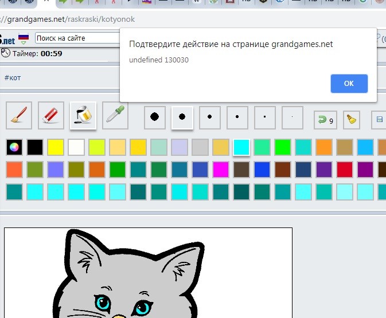Click the undo arrow with count 9
The width and height of the screenshot is (386, 318).
[325, 120]
